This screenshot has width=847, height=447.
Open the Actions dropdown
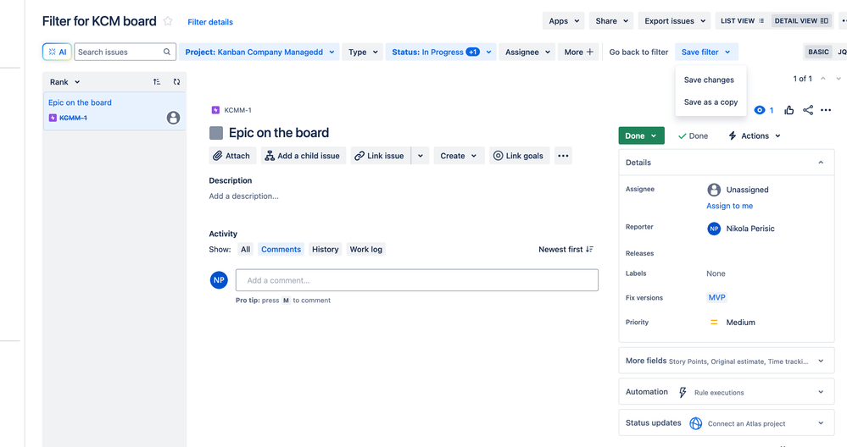[x=754, y=136]
